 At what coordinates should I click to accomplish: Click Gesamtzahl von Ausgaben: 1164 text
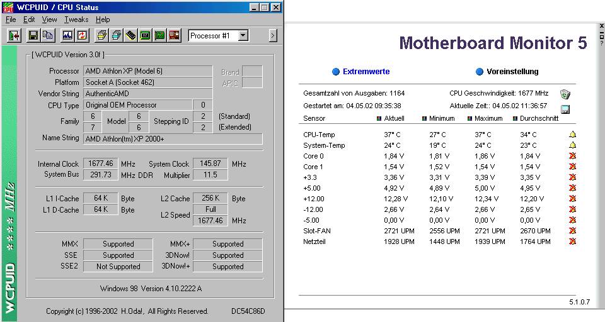click(x=354, y=93)
